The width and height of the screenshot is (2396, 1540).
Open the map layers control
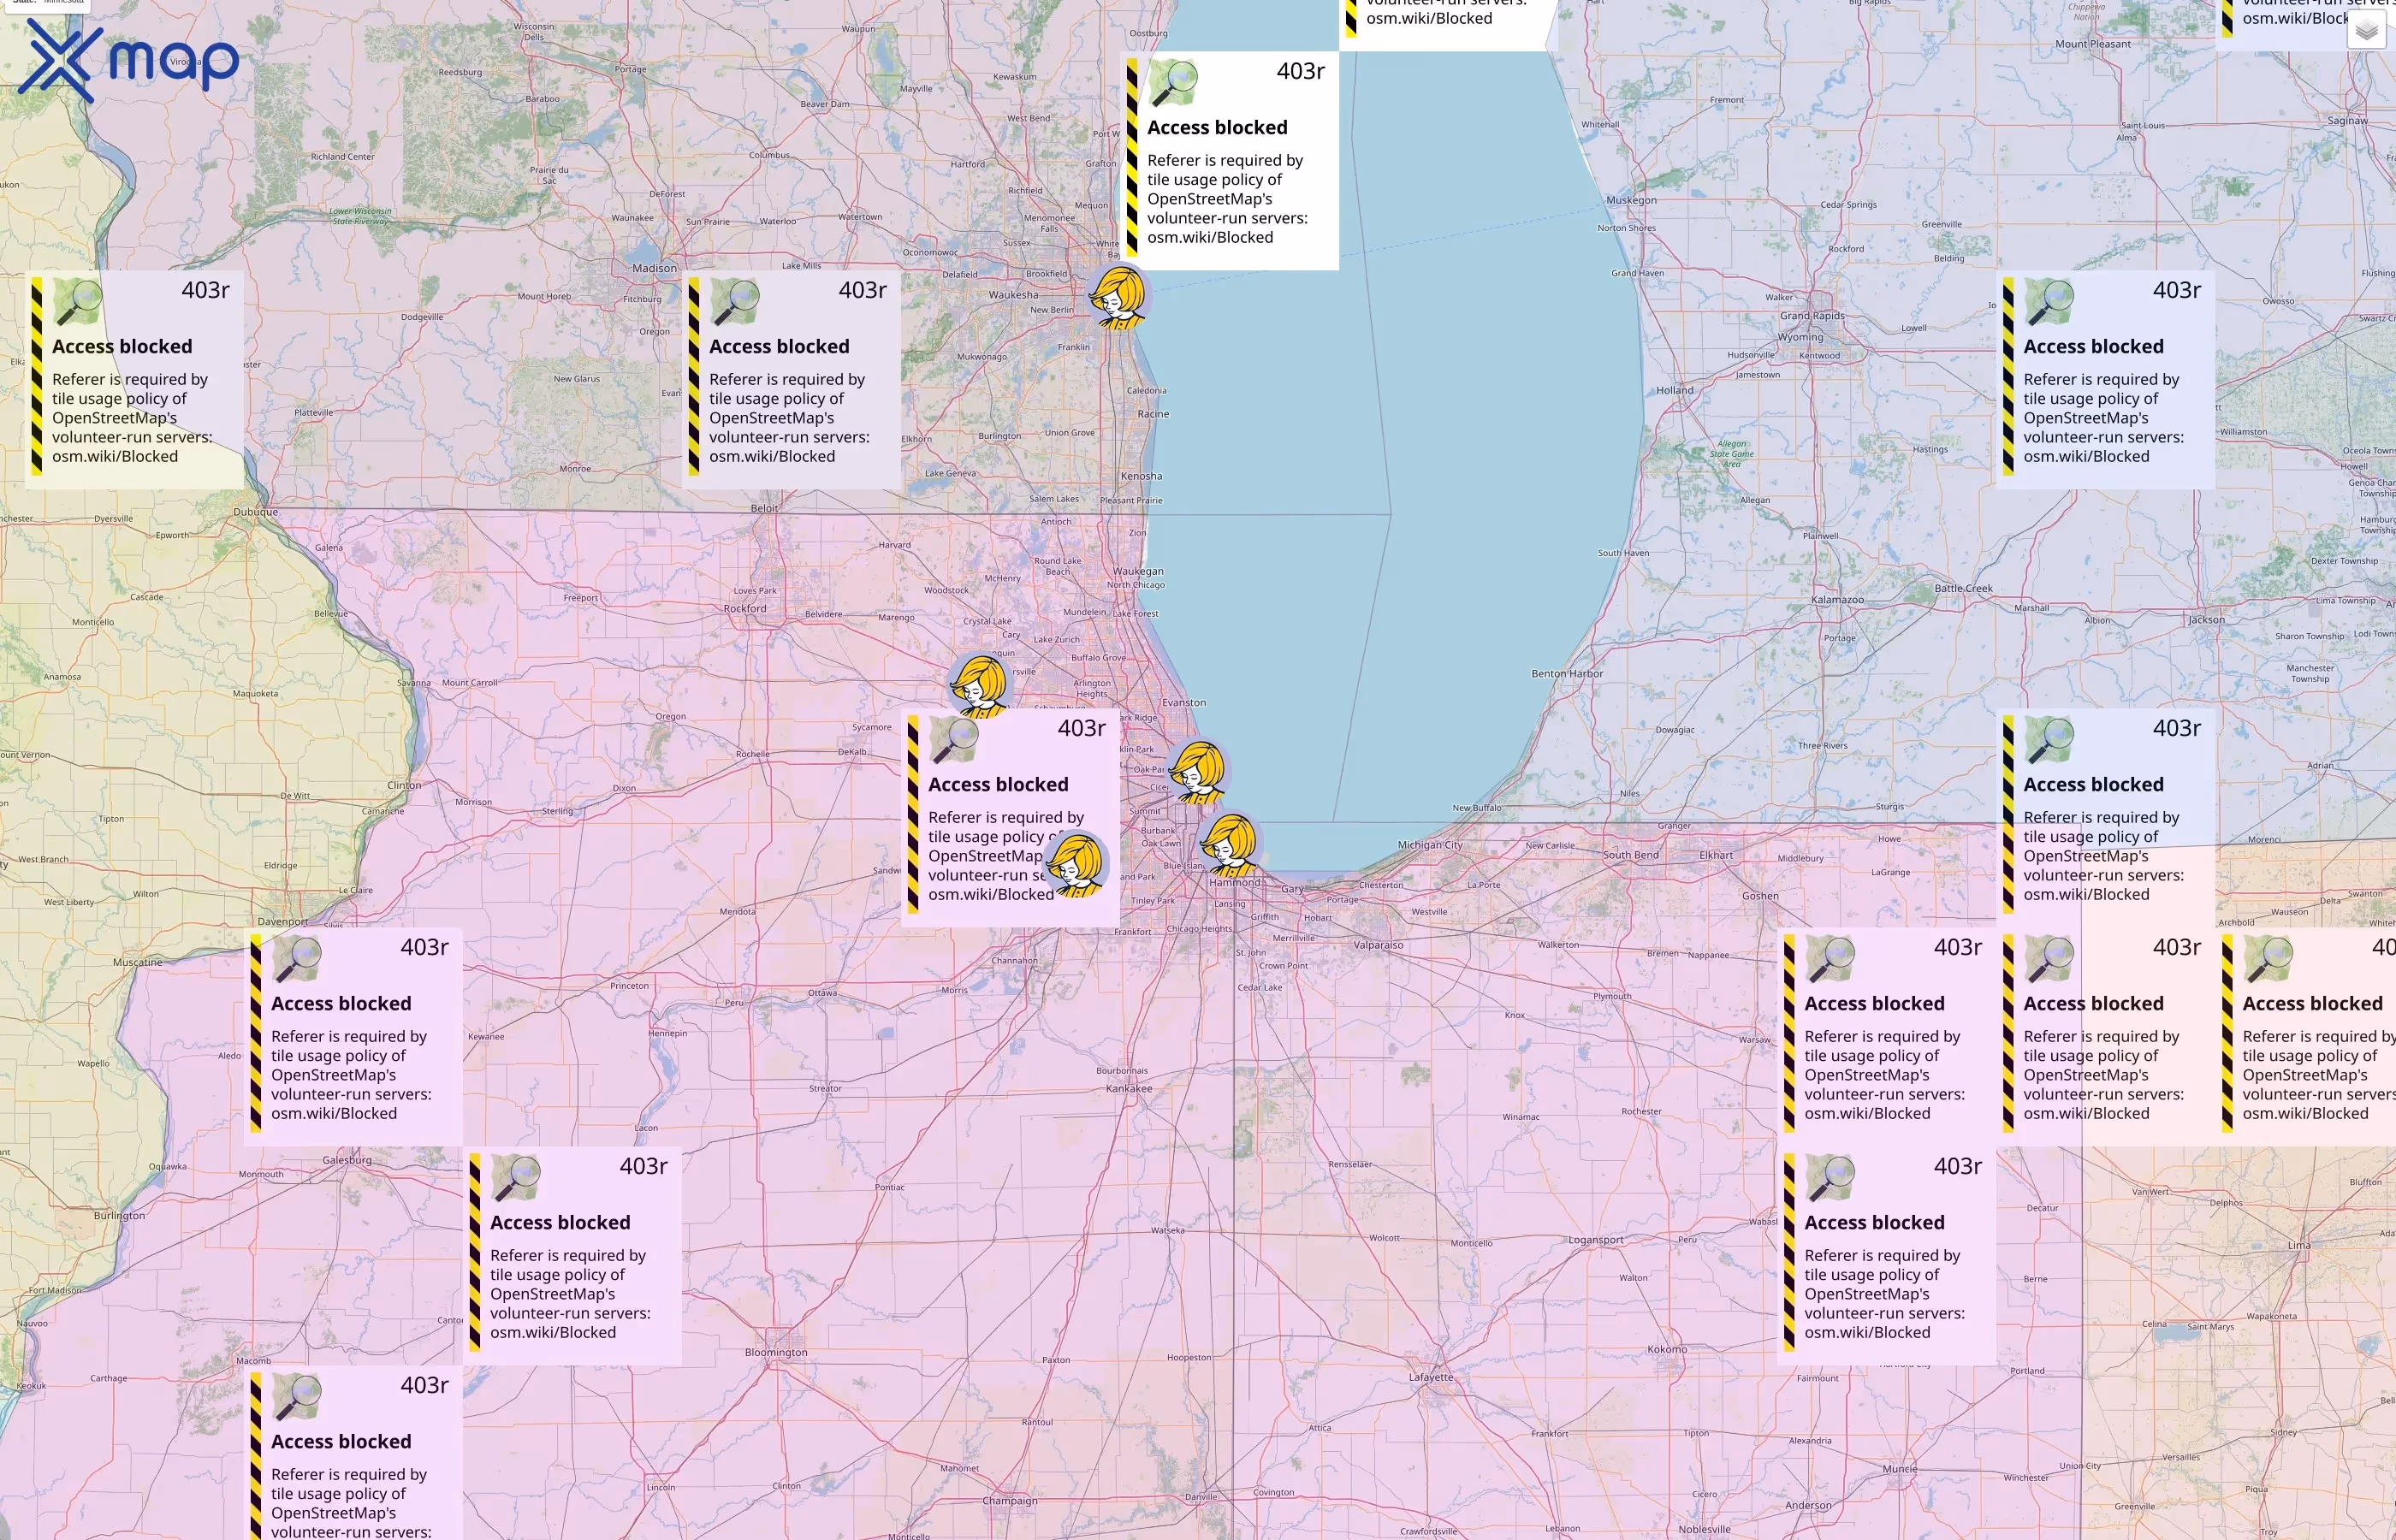2366,32
